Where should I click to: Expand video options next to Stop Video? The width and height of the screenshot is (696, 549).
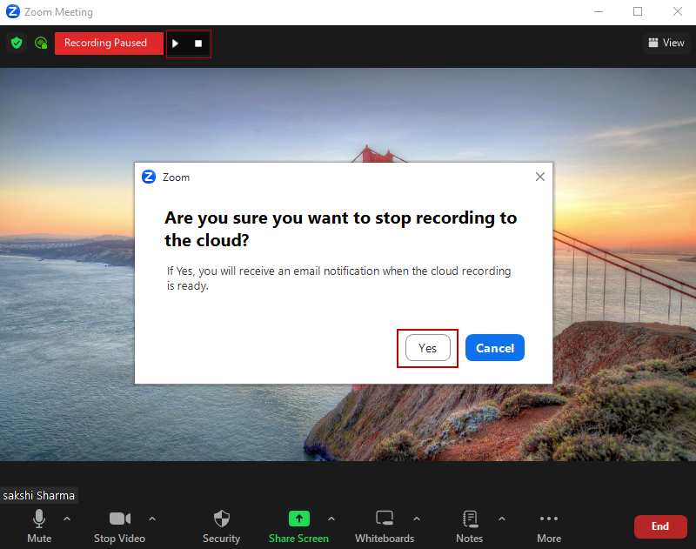[152, 519]
